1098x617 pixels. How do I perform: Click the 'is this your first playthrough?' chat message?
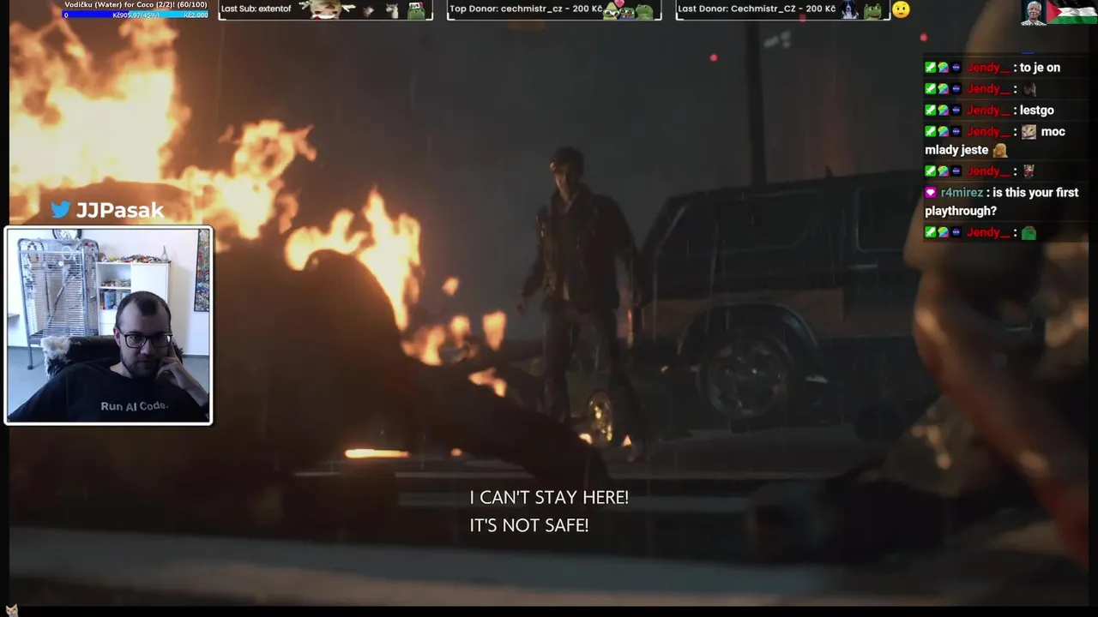[1002, 201]
